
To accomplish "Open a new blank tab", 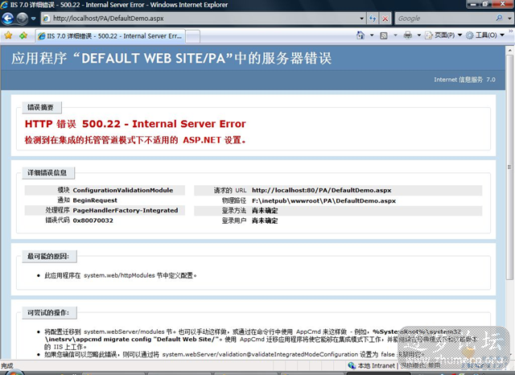I will click(x=193, y=36).
